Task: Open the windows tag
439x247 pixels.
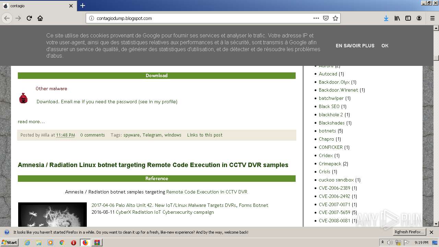Action: [173, 135]
